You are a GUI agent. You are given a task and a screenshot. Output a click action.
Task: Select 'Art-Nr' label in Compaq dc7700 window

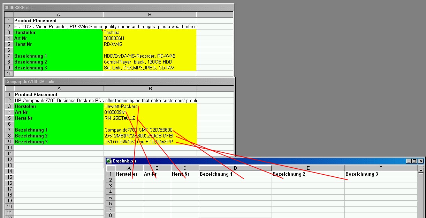(59, 112)
